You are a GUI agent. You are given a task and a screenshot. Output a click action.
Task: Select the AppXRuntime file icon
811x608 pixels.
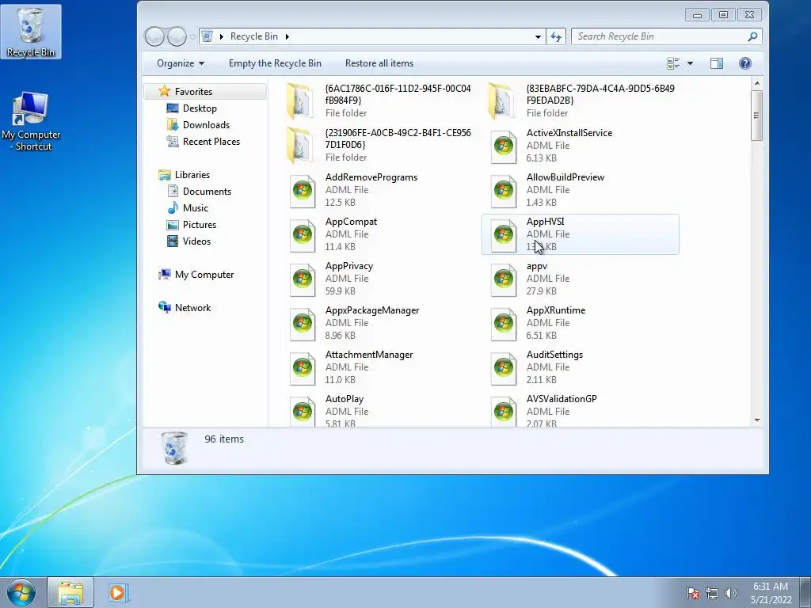[503, 324]
